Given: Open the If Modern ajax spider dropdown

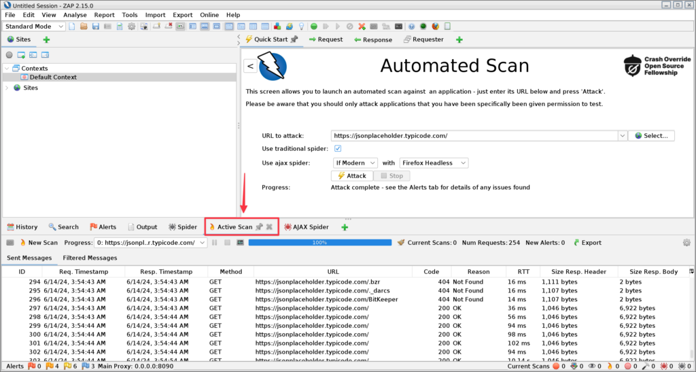Looking at the screenshot, I should (355, 163).
